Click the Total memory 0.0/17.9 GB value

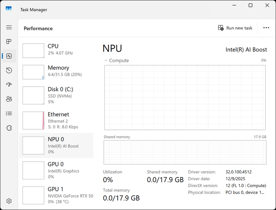pyautogui.click(x=121, y=198)
